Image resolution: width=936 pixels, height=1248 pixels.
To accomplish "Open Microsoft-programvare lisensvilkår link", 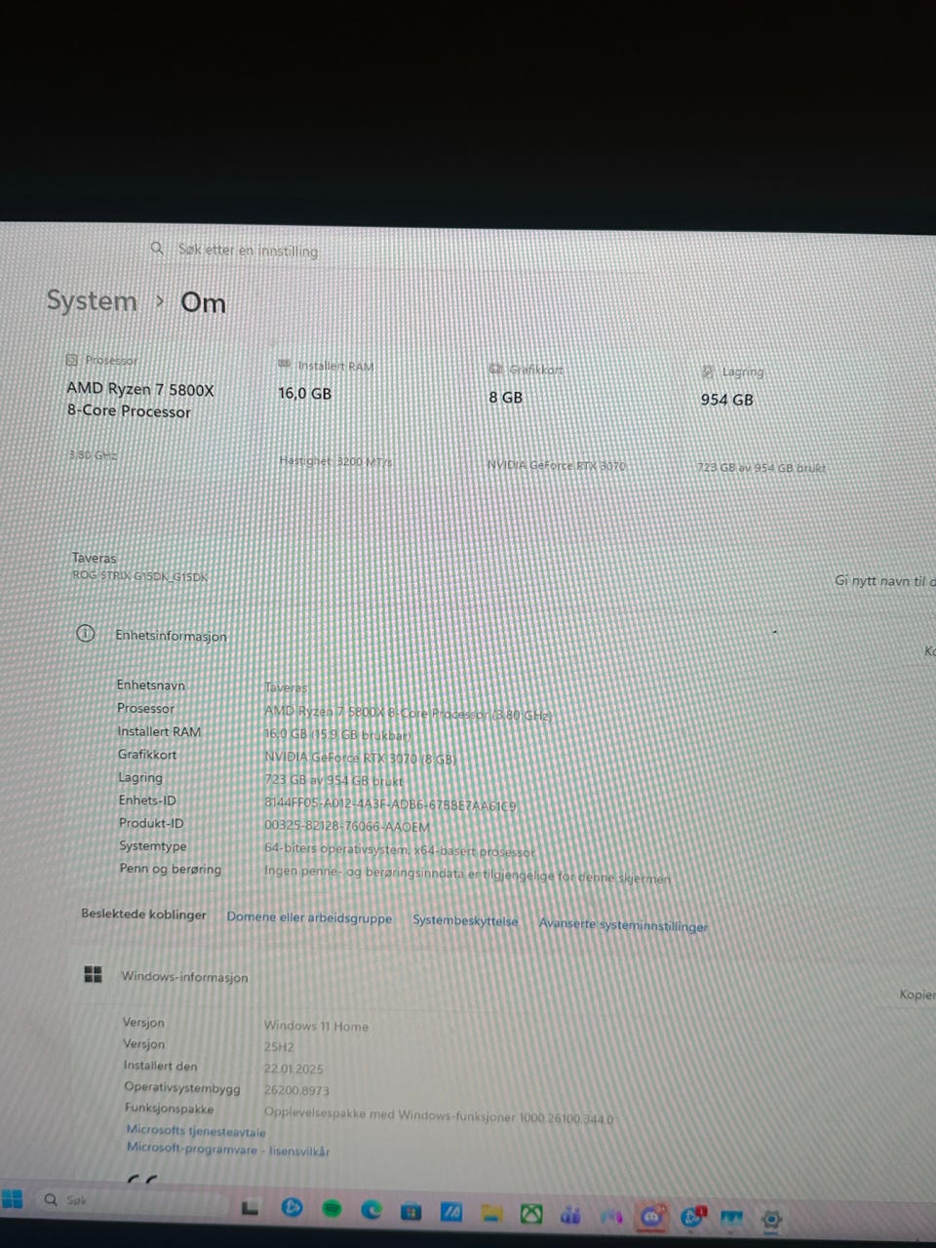I will [x=228, y=1150].
